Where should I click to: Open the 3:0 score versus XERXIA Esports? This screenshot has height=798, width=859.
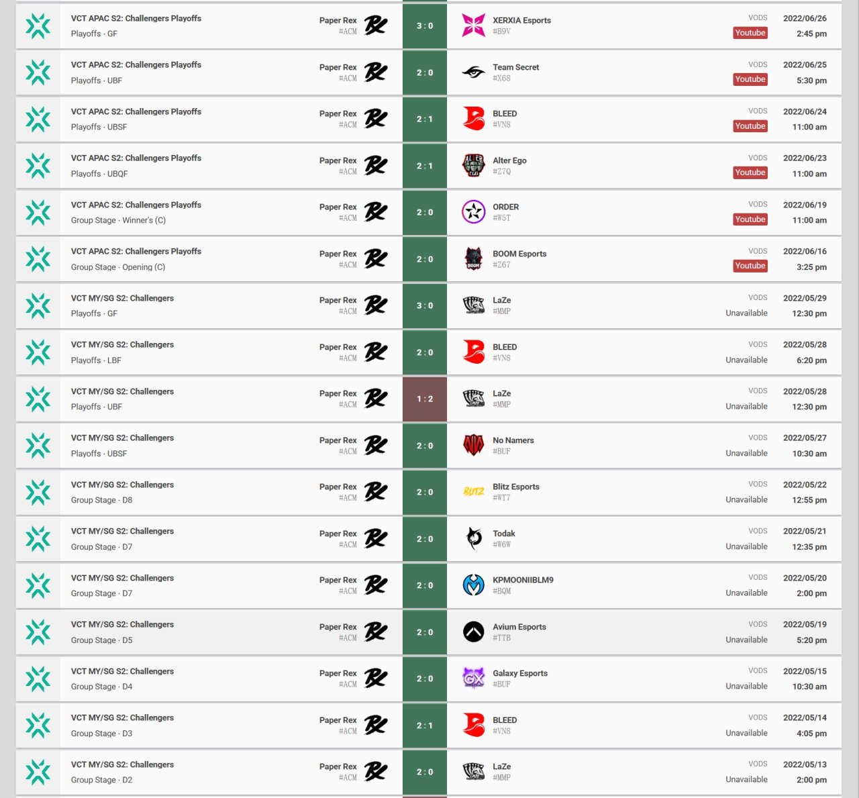[424, 26]
